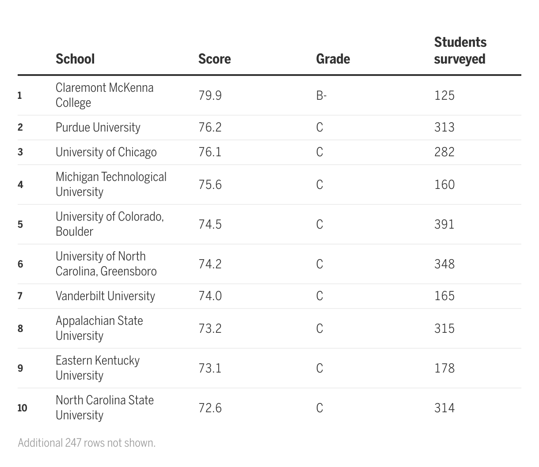Click the Purdue University row name
539x467 pixels.
coord(98,128)
